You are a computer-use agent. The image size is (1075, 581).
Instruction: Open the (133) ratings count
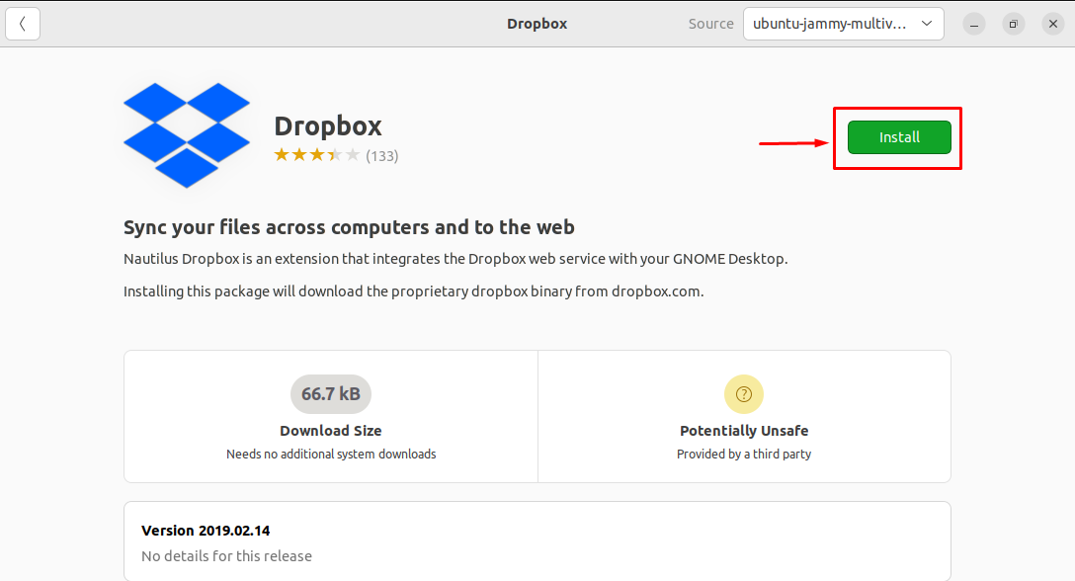coord(383,155)
